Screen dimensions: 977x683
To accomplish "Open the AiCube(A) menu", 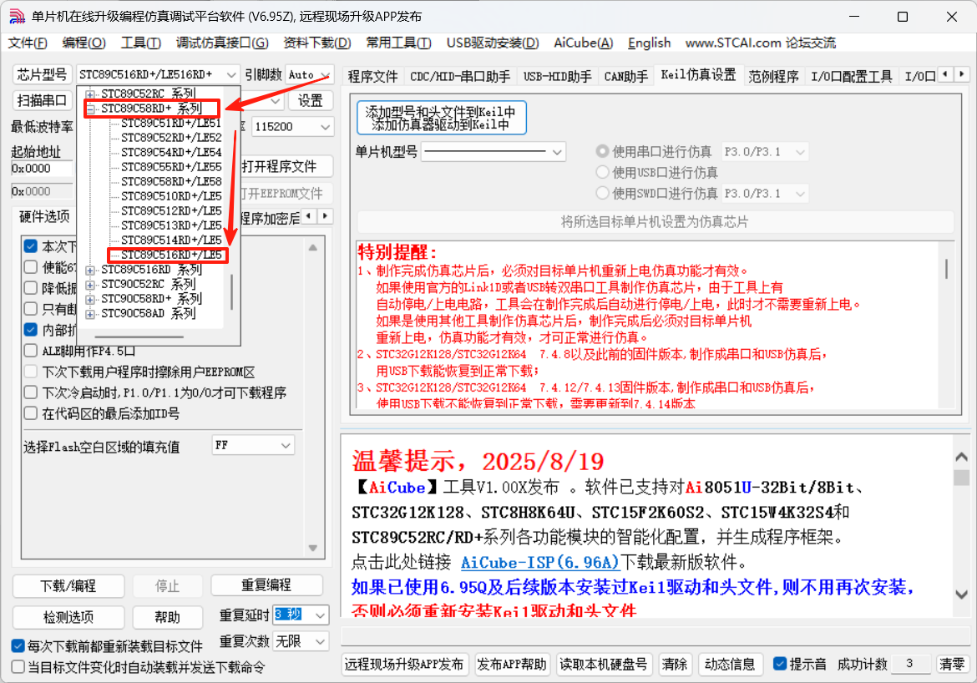I will point(583,43).
